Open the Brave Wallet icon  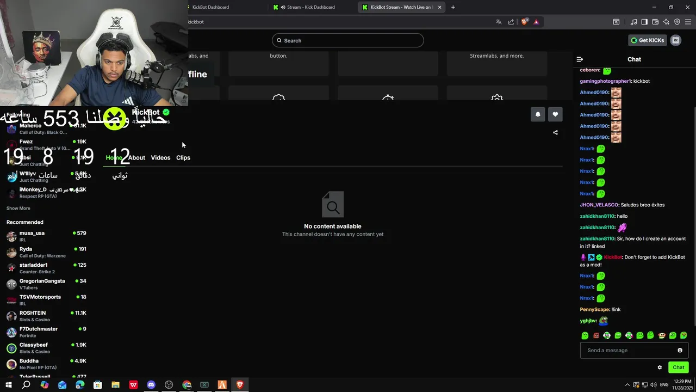click(655, 22)
